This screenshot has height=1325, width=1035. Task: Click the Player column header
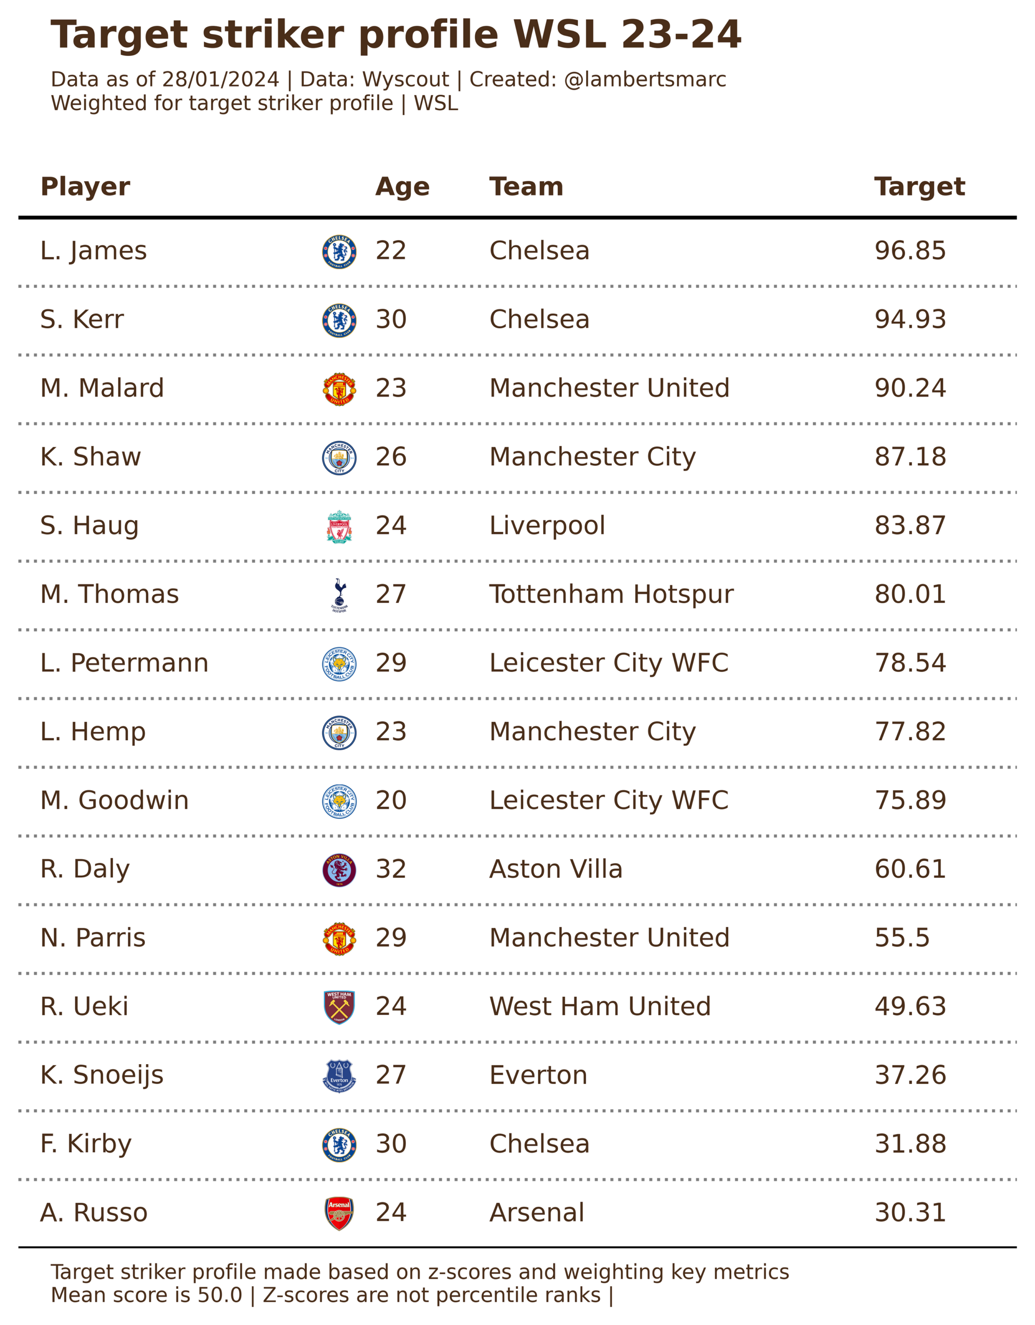(85, 186)
